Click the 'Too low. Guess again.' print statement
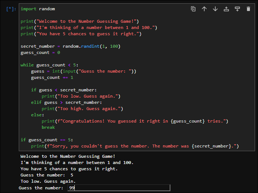258x193 pixels. [x=81, y=96]
